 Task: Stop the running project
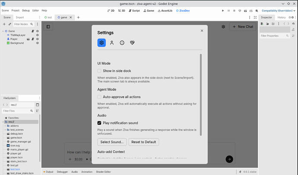tap(234, 11)
